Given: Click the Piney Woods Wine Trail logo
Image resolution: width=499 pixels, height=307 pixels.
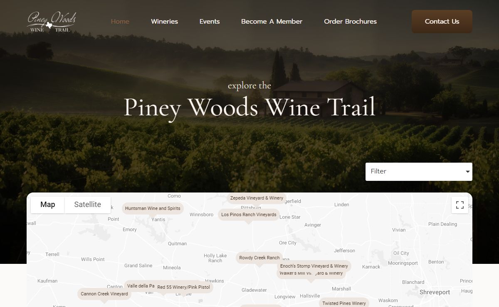Looking at the screenshot, I should click(x=52, y=22).
